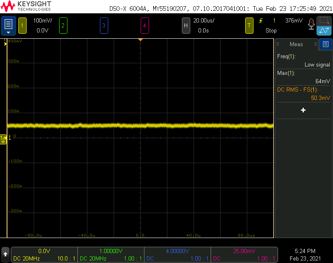The height and width of the screenshot is (263, 333).
Task: Click the horizontal delay 0.0s value
Action: point(203,30)
